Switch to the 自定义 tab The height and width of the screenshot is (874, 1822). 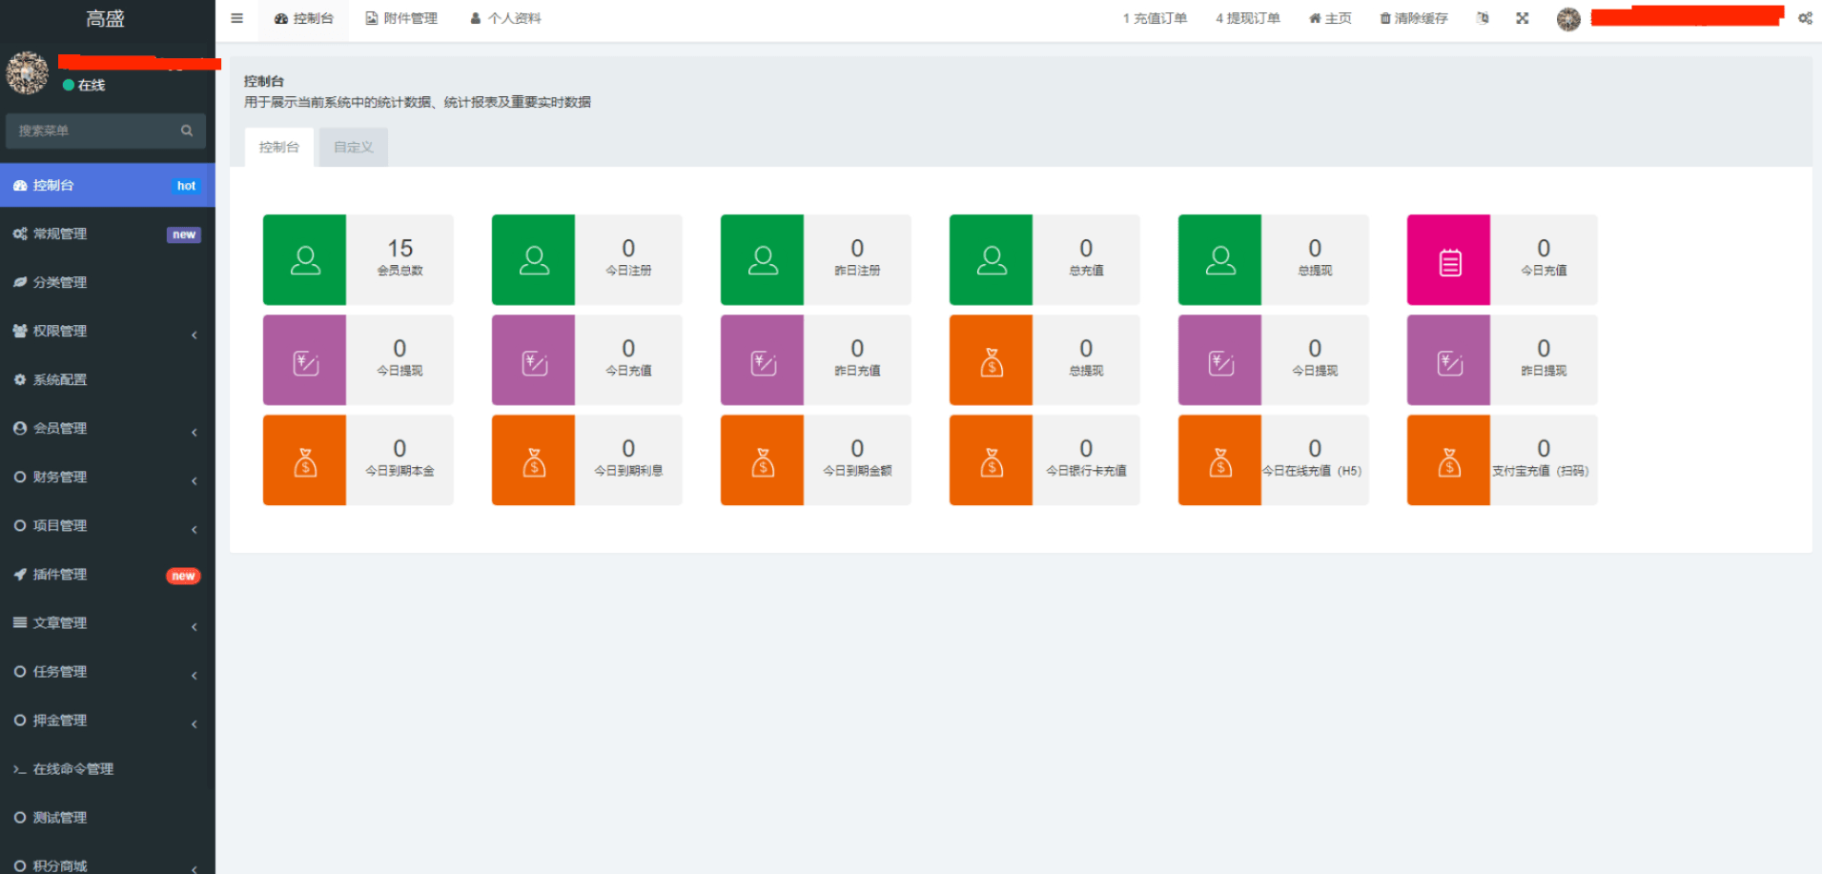pos(354,147)
